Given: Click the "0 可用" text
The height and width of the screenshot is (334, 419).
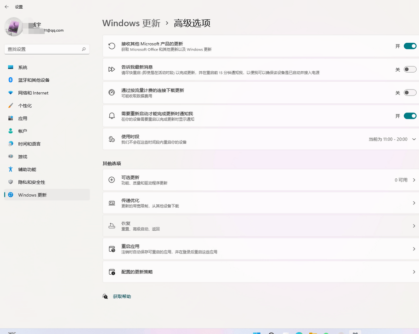Looking at the screenshot, I should click(x=401, y=180).
